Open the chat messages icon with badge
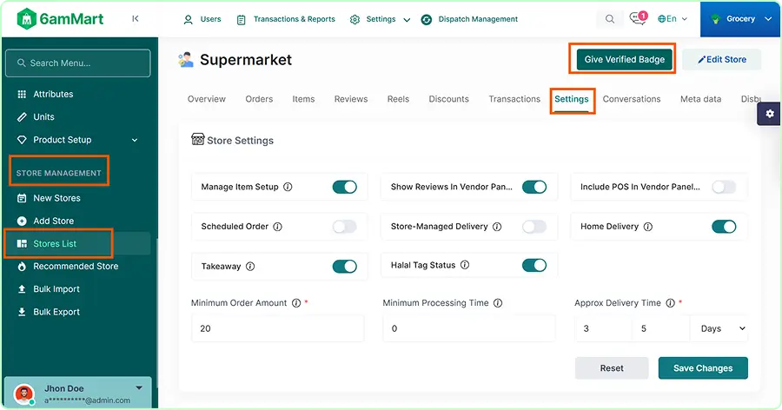Screen dimensions: 782x410 [x=638, y=18]
